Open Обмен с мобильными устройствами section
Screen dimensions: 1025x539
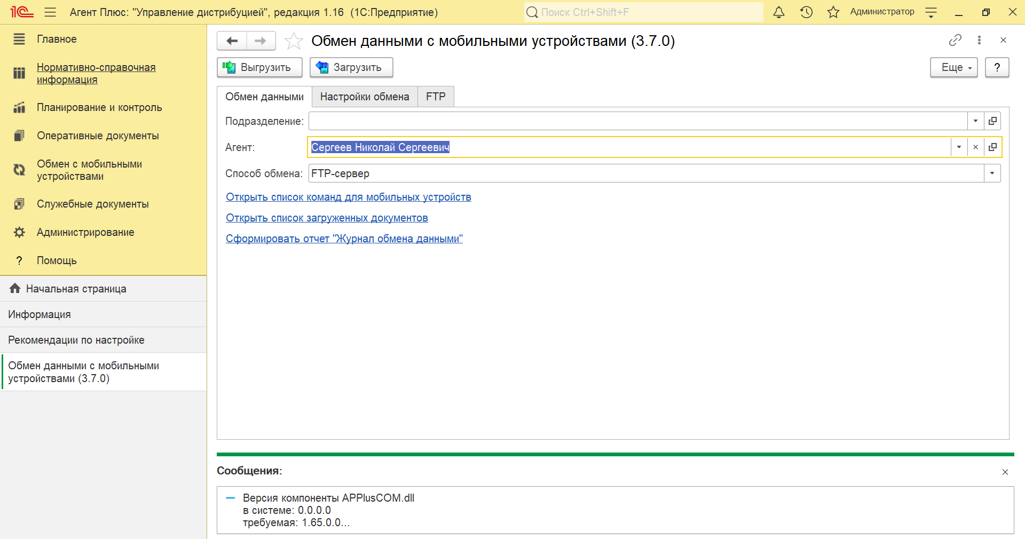click(89, 170)
